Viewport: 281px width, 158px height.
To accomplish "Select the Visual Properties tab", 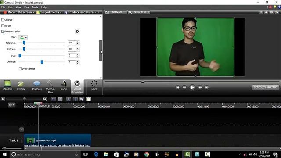I will [x=77, y=87].
